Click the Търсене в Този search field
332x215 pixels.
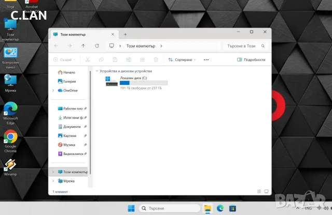[x=244, y=46]
